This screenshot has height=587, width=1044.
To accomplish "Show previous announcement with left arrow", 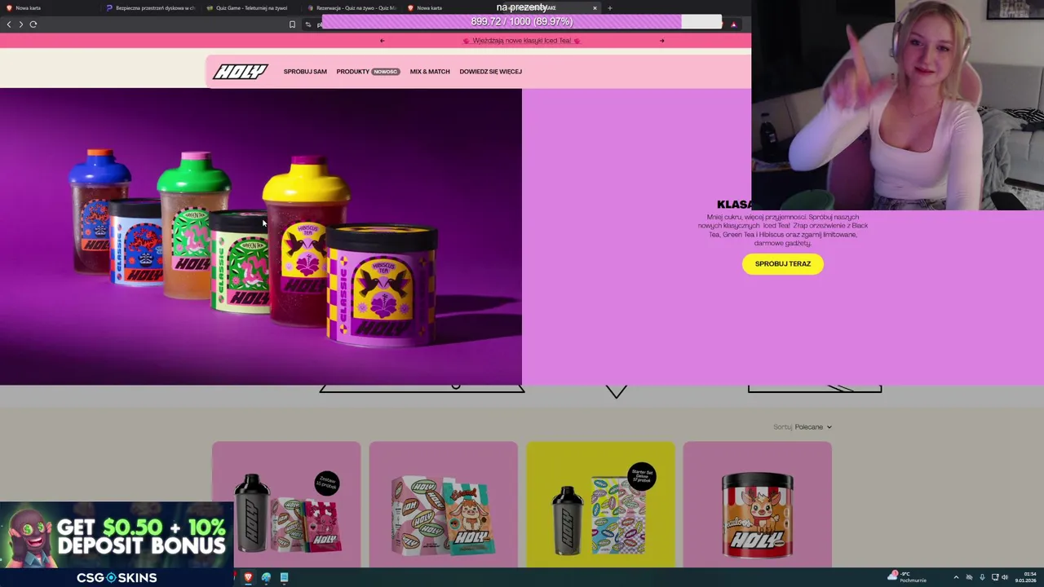I will 383,41.
